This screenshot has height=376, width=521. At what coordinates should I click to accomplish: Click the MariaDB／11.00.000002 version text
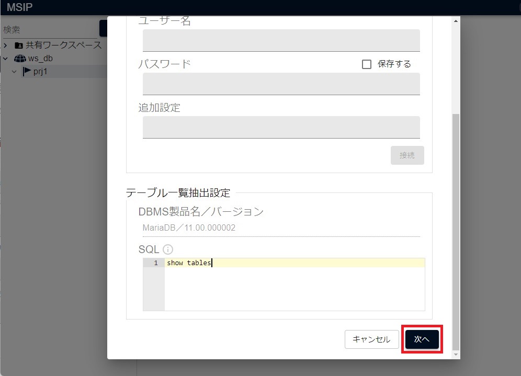click(189, 227)
